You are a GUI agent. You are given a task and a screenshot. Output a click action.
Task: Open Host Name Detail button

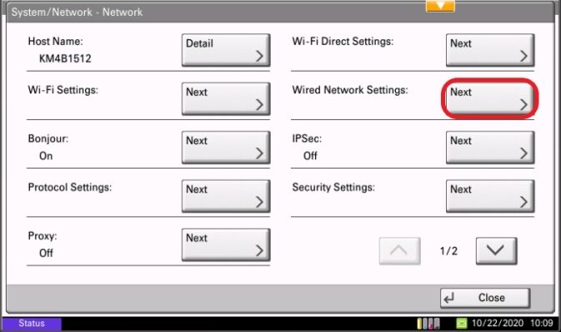click(x=226, y=50)
